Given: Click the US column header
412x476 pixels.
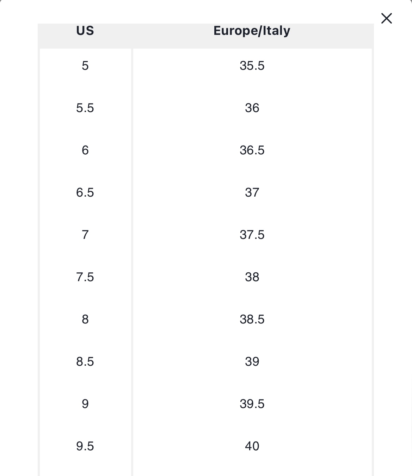Looking at the screenshot, I should (x=85, y=31).
